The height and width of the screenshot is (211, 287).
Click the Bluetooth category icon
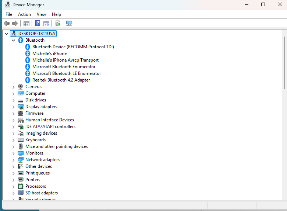pyautogui.click(x=21, y=40)
